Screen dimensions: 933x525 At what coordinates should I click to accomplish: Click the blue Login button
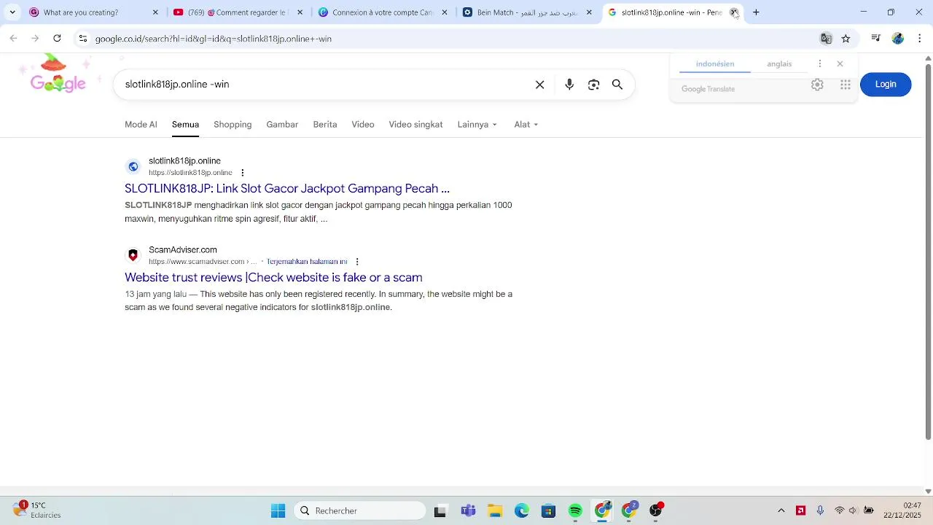886,85
